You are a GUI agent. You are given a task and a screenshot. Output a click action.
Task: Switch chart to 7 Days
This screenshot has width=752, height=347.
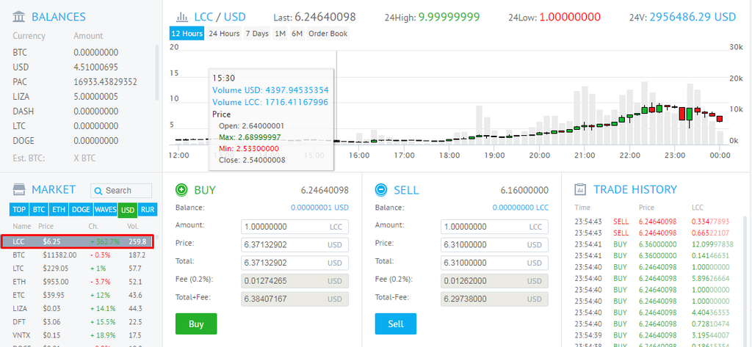point(257,34)
